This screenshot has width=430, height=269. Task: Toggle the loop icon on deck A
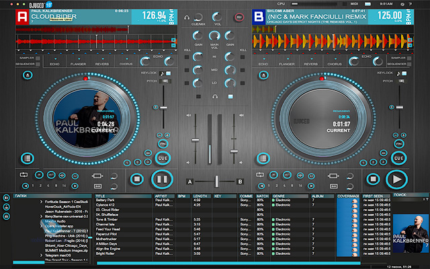tap(24, 175)
